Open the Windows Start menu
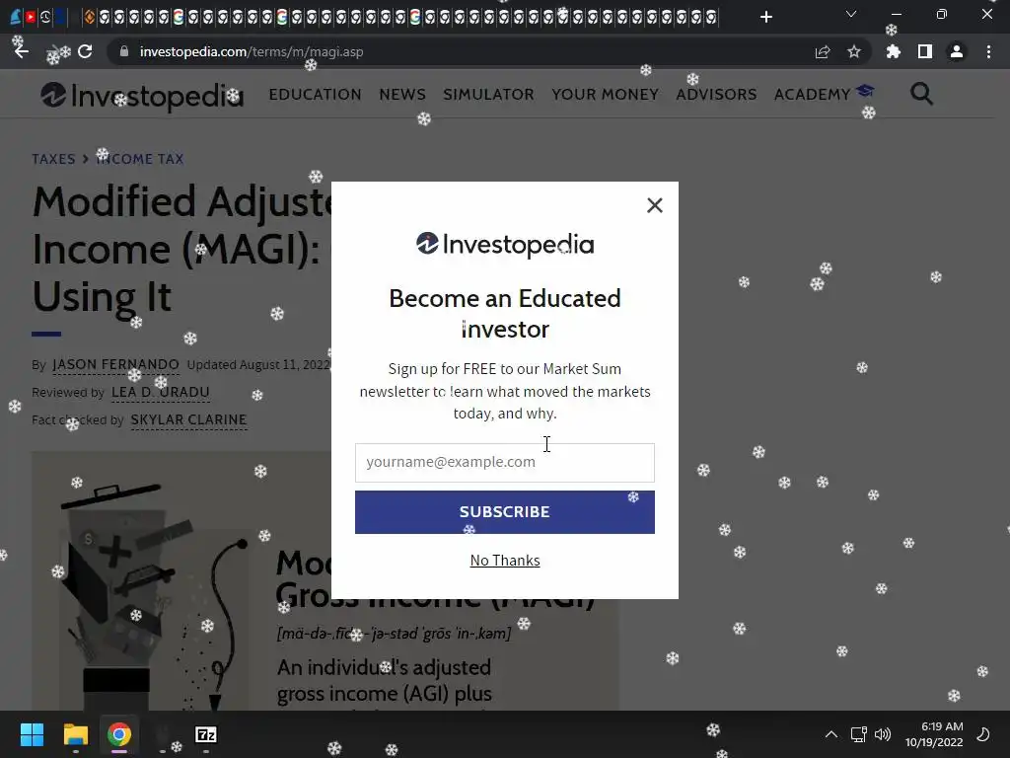The image size is (1010, 758). (x=32, y=734)
